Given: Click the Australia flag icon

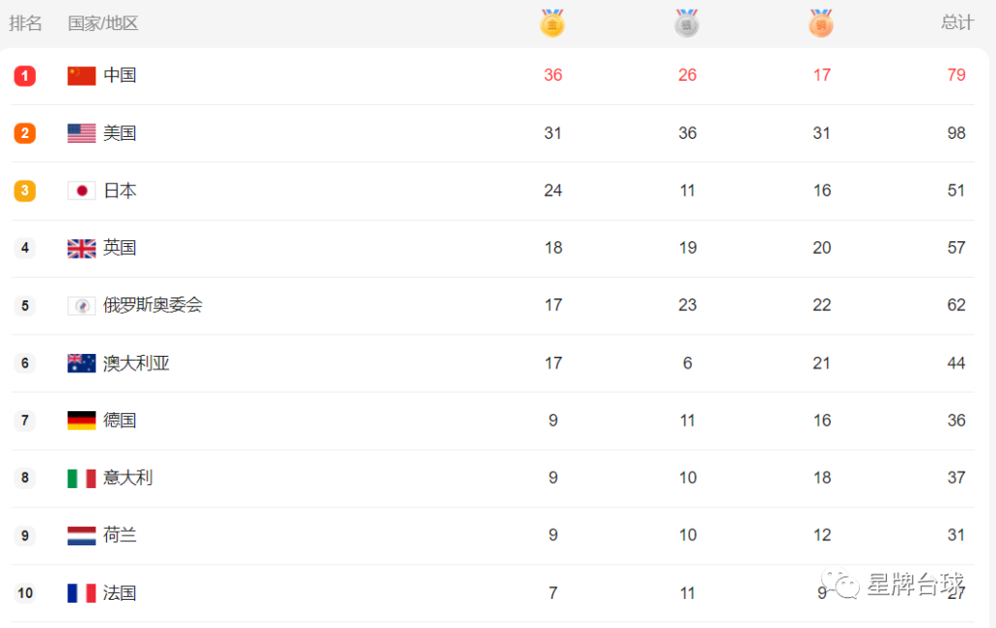Looking at the screenshot, I should pyautogui.click(x=82, y=364).
